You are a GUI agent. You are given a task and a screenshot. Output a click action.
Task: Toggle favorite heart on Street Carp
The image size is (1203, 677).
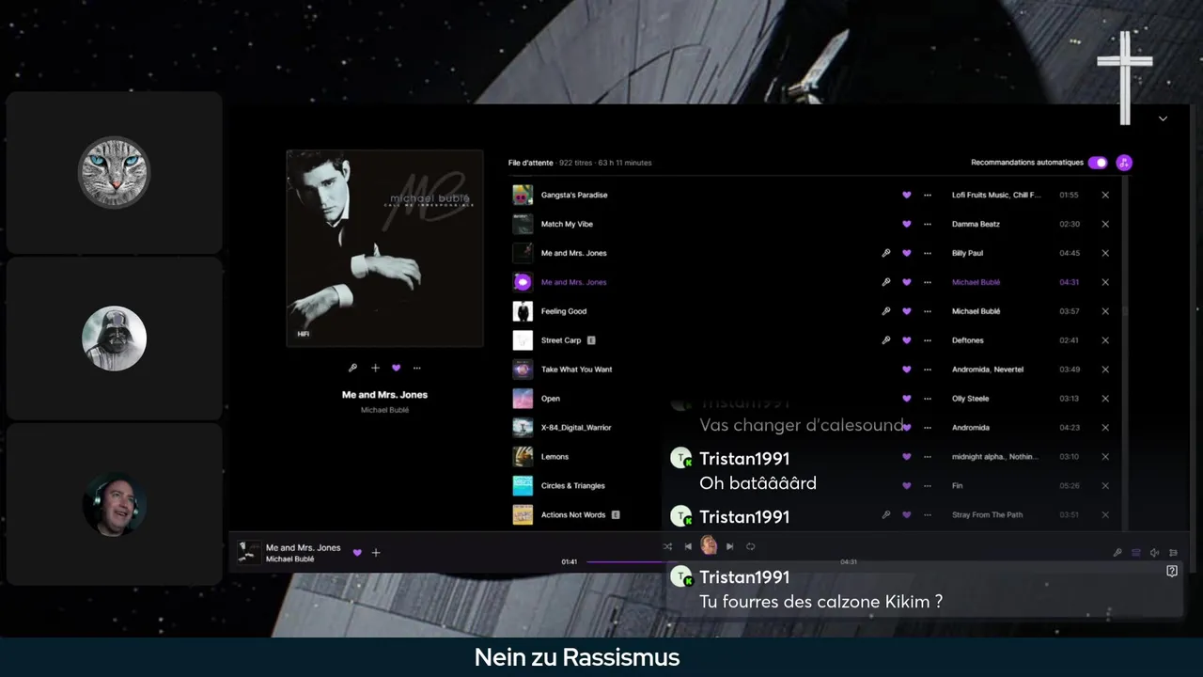pyautogui.click(x=907, y=340)
